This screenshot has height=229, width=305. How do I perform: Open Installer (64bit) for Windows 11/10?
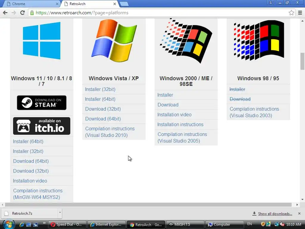(28, 141)
